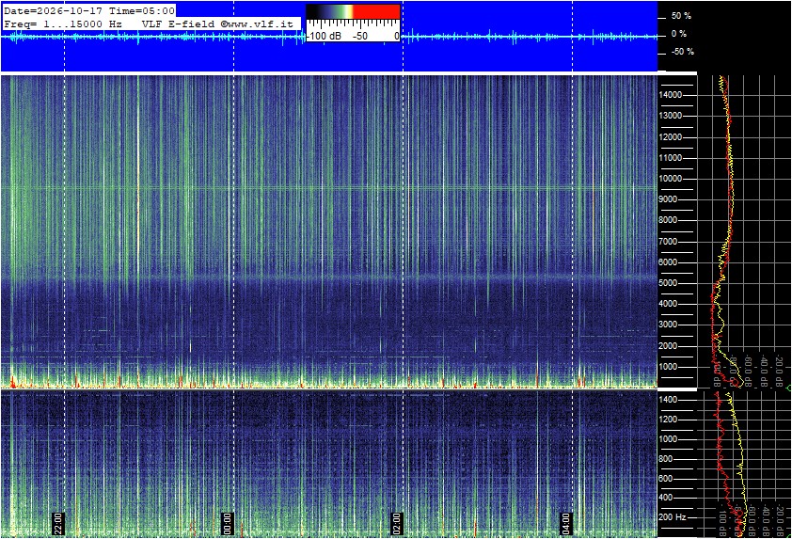Screen dimensions: 792x539
Task: Click the -50 color scale label
Action: 359,36
